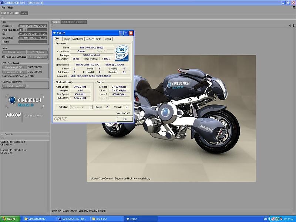Select the Pictures tab
Screen dimensions: 296x222
[56, 22]
